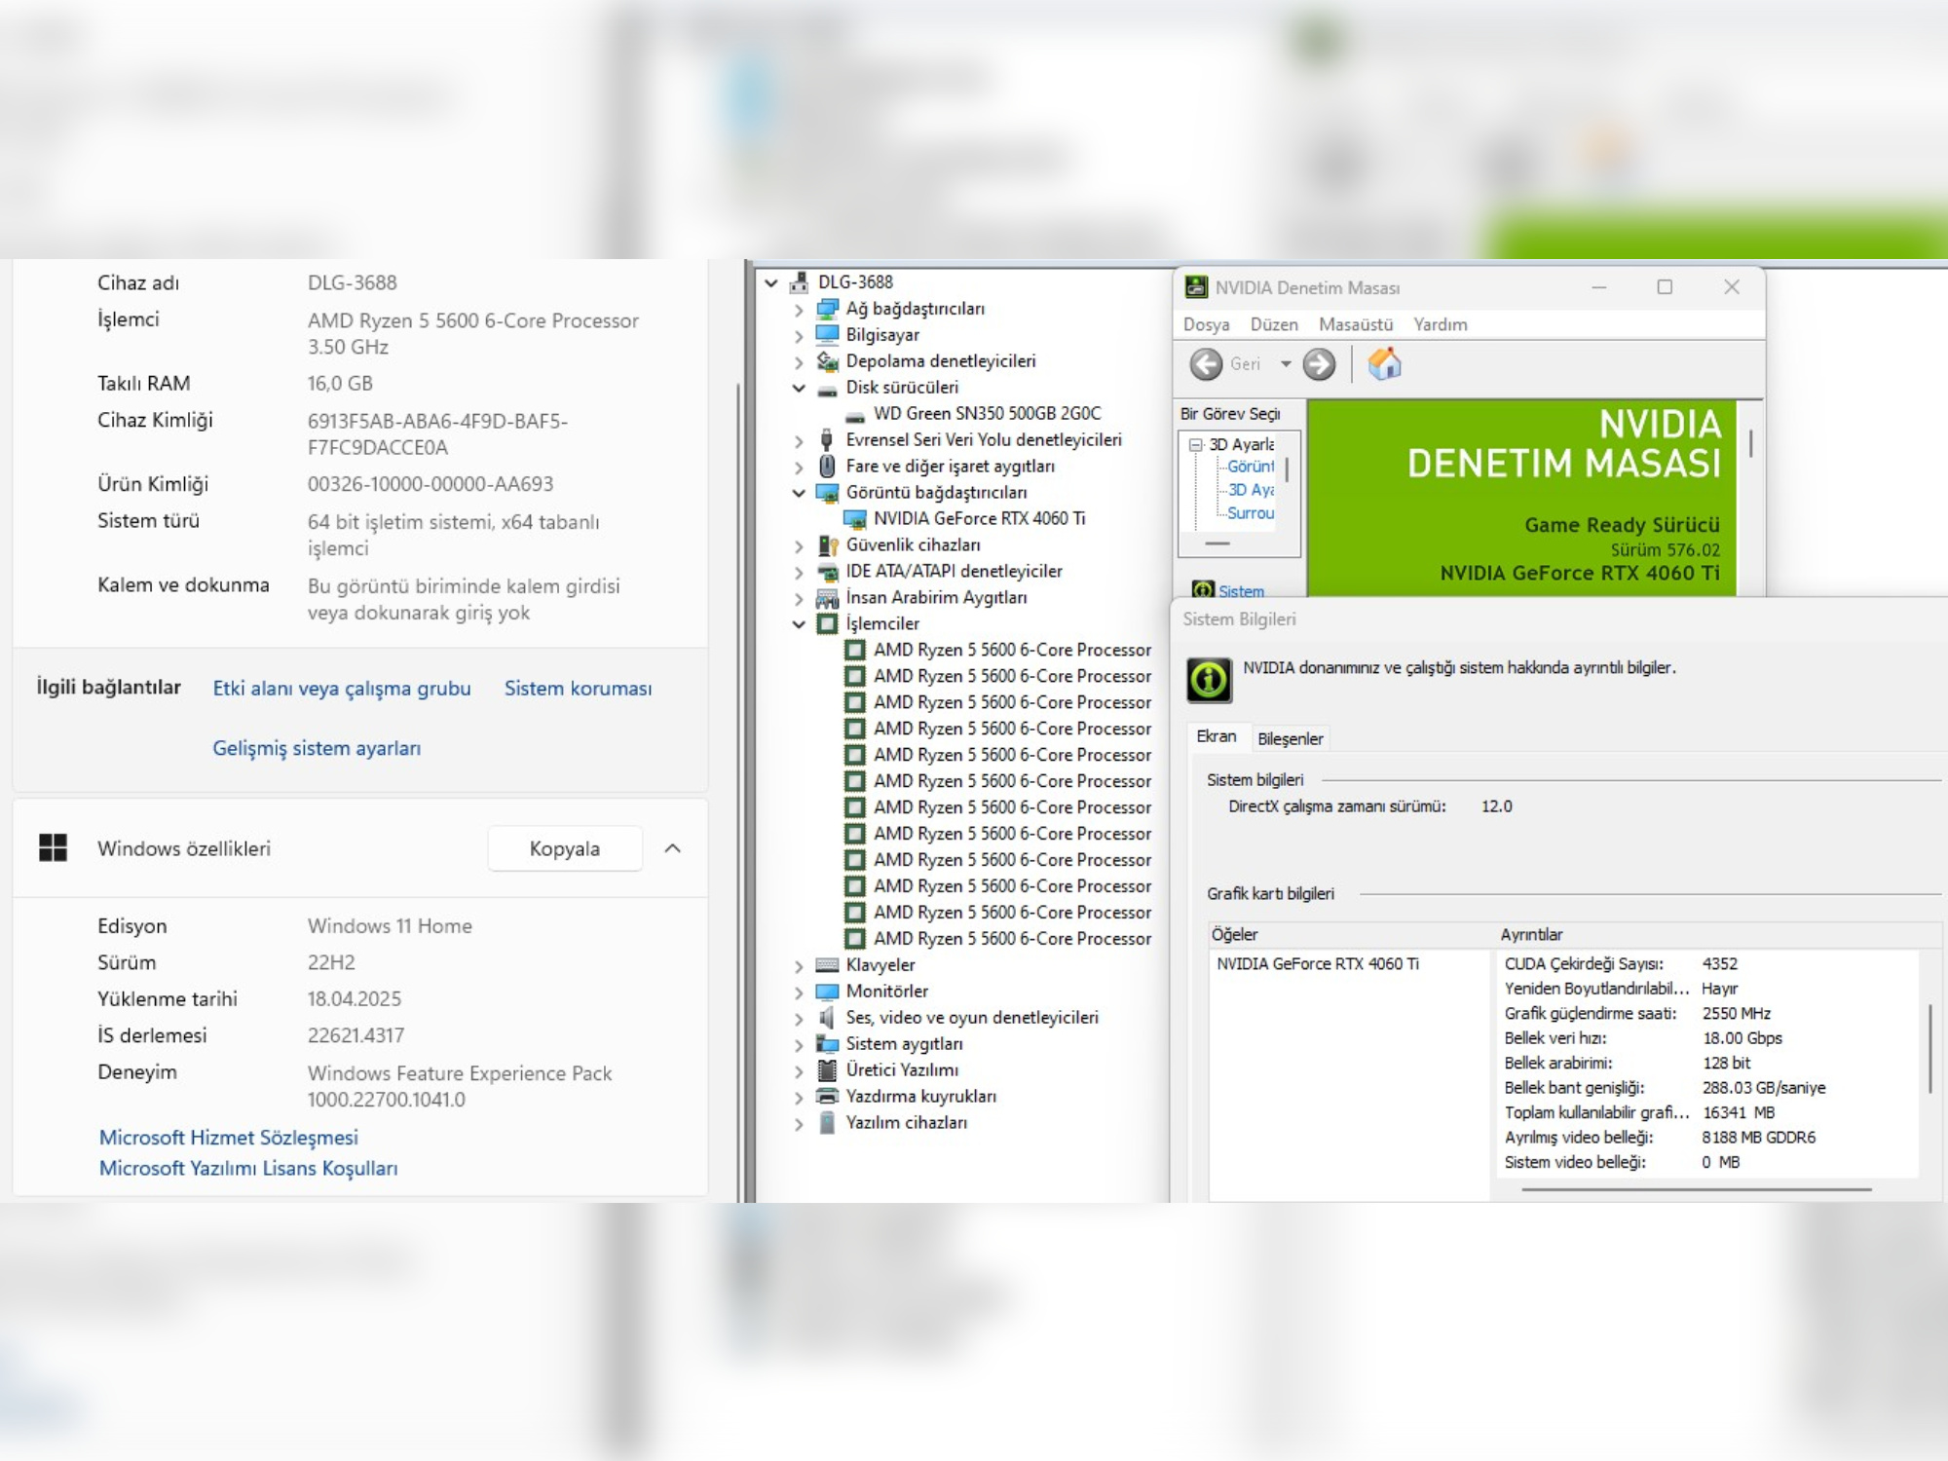Click the Kopyala button
This screenshot has height=1461, width=1948.
(x=565, y=848)
